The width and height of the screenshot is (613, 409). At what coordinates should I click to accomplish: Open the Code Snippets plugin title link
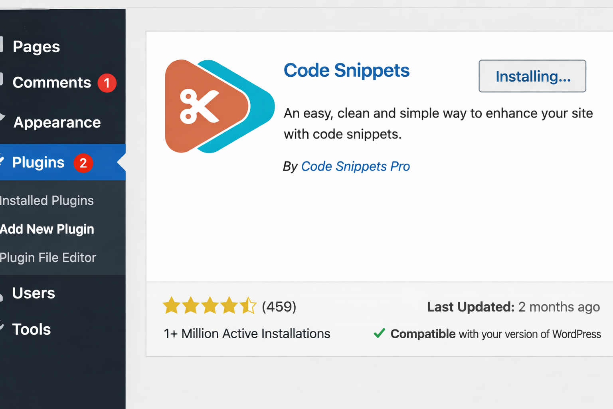tap(346, 71)
